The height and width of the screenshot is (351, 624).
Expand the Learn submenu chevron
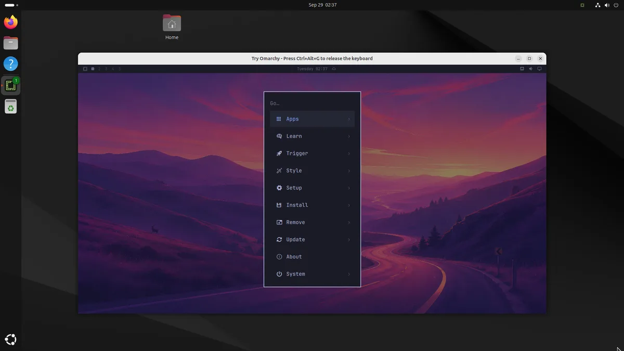(x=349, y=136)
